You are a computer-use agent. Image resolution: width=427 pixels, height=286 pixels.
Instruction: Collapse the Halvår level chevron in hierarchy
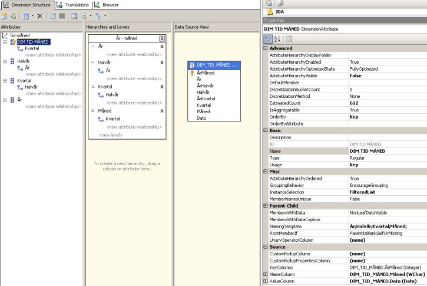[x=162, y=63]
